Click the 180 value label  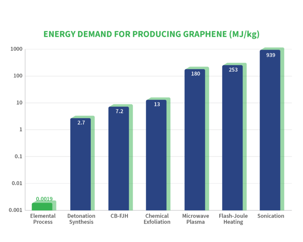[x=196, y=74]
